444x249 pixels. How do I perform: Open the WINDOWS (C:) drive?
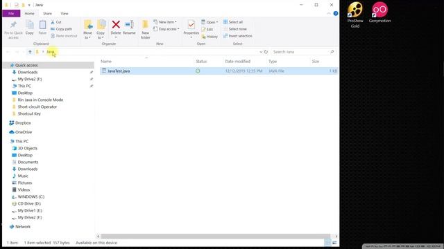31,196
